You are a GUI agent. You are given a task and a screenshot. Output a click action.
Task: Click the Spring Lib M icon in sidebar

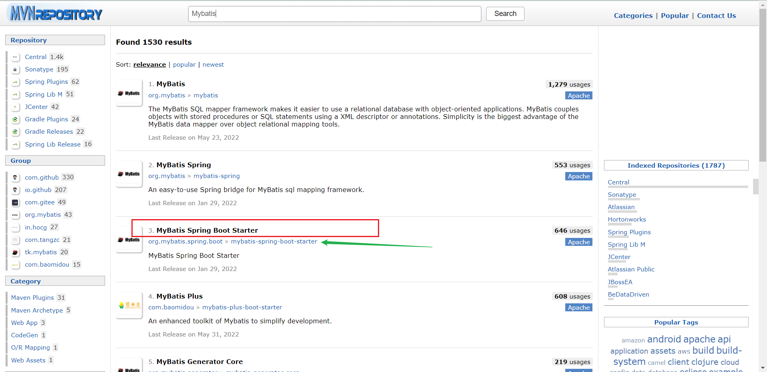(x=15, y=95)
